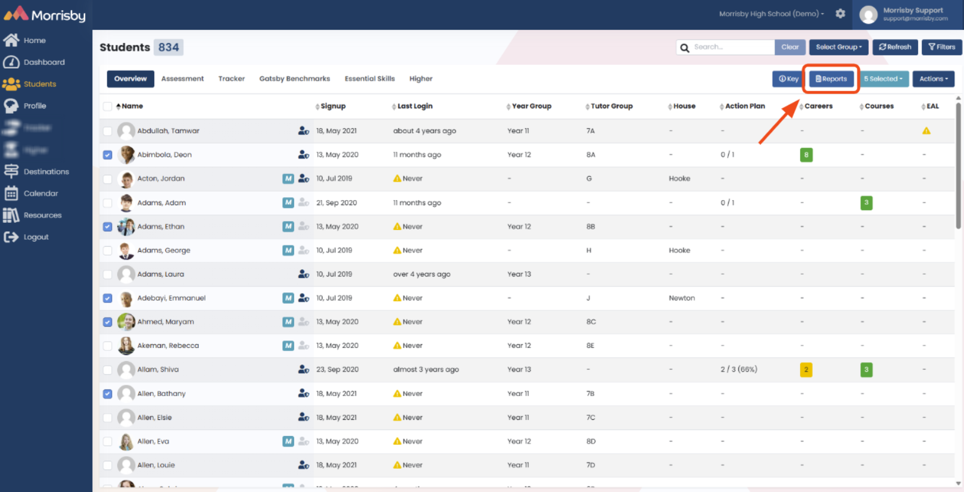Click user-link icon for Allen, Bathany
Image resolution: width=964 pixels, height=492 pixels.
[304, 393]
